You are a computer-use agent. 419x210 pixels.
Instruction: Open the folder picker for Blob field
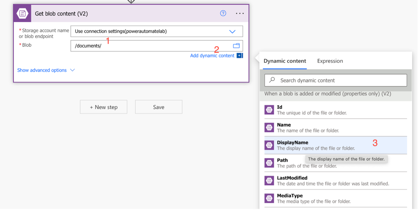tap(236, 45)
